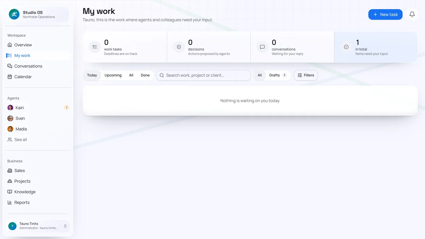Open Sven agent by his avatar
The image size is (425, 239).
coord(10,118)
